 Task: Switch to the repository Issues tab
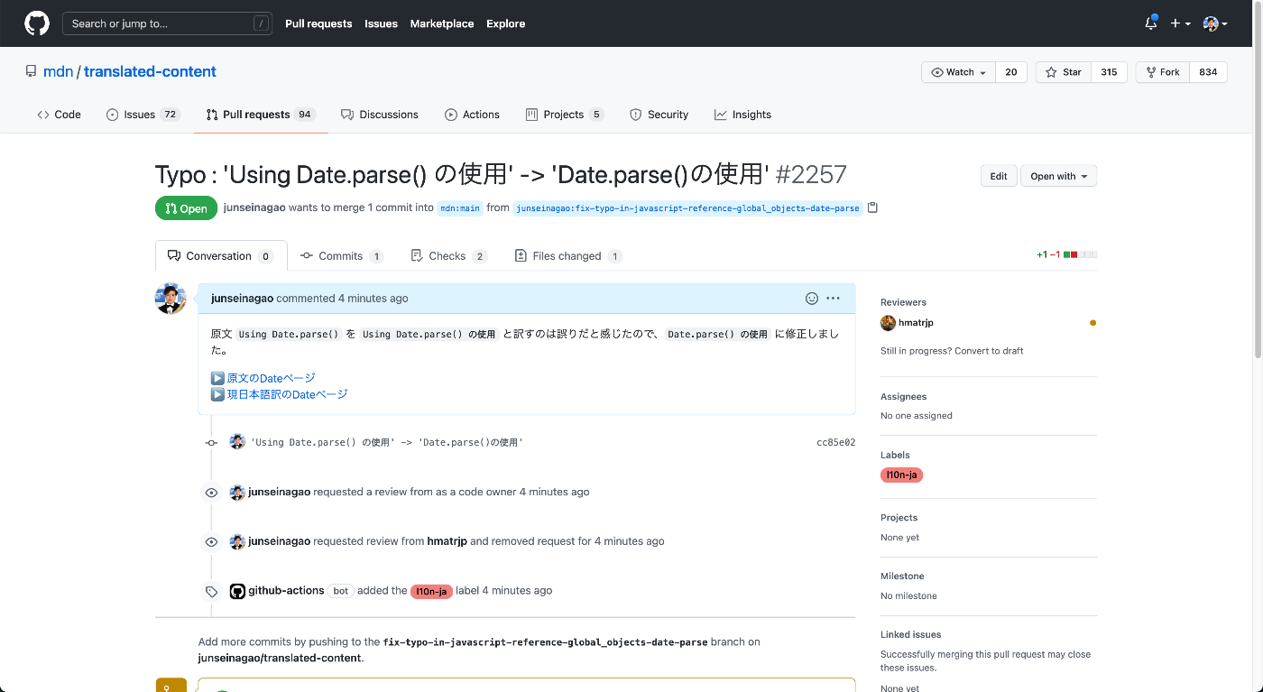(x=143, y=115)
